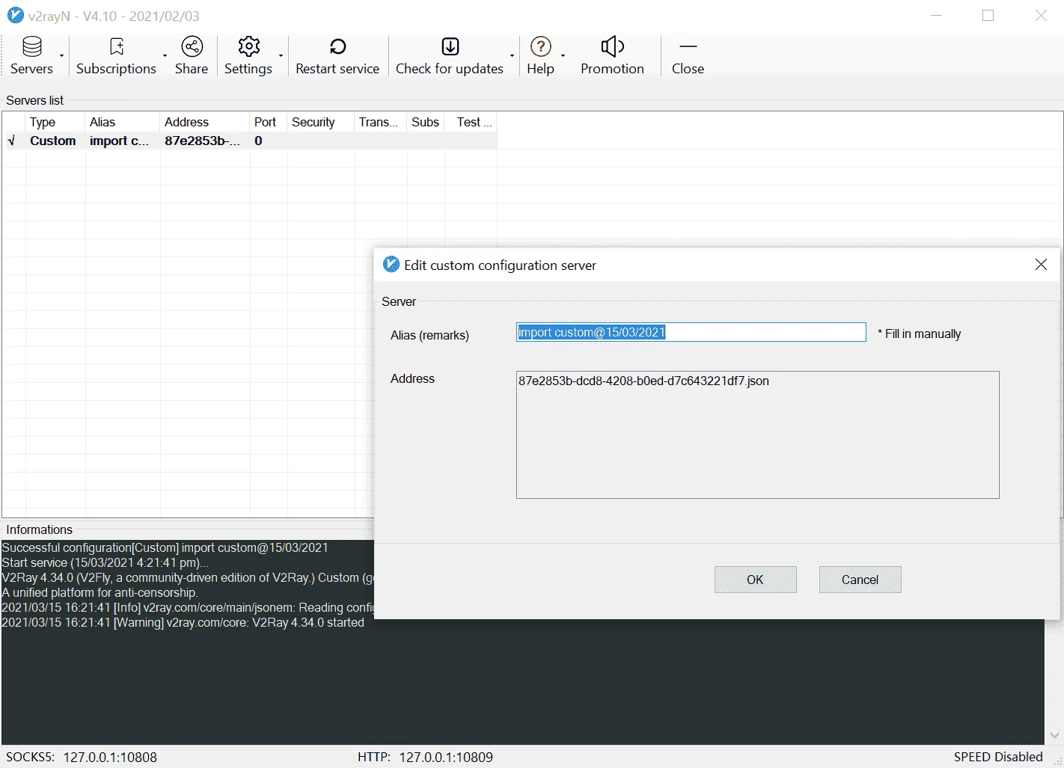
Task: Expand the Help dropdown arrow
Action: click(x=563, y=55)
